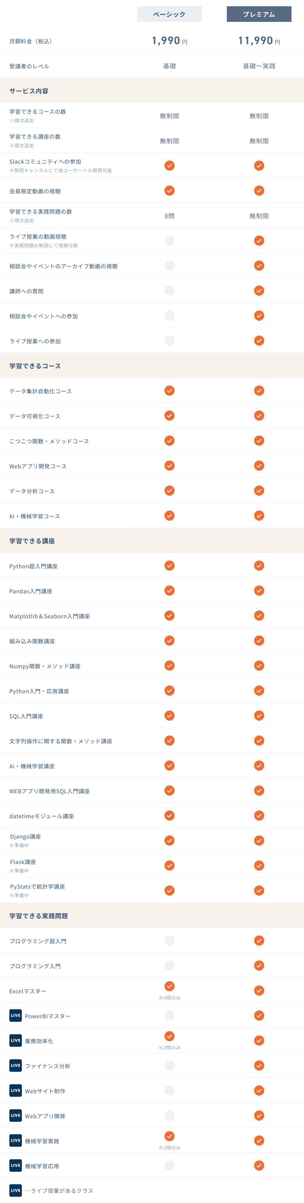The image size is (304, 1203).
Task: Click LIVE badge beside Webサイト制作
Action: (15, 1091)
